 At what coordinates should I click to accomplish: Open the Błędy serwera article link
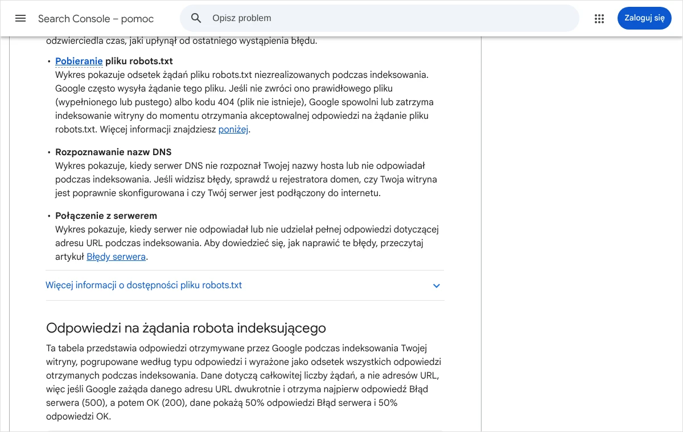pyautogui.click(x=116, y=257)
